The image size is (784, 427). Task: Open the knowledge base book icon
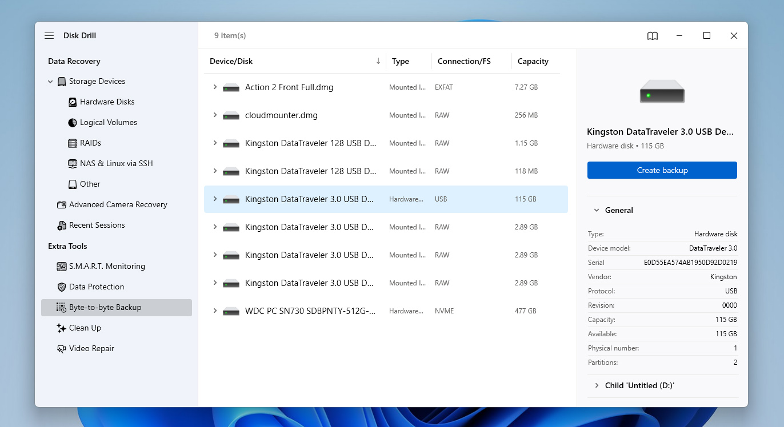[x=652, y=35]
